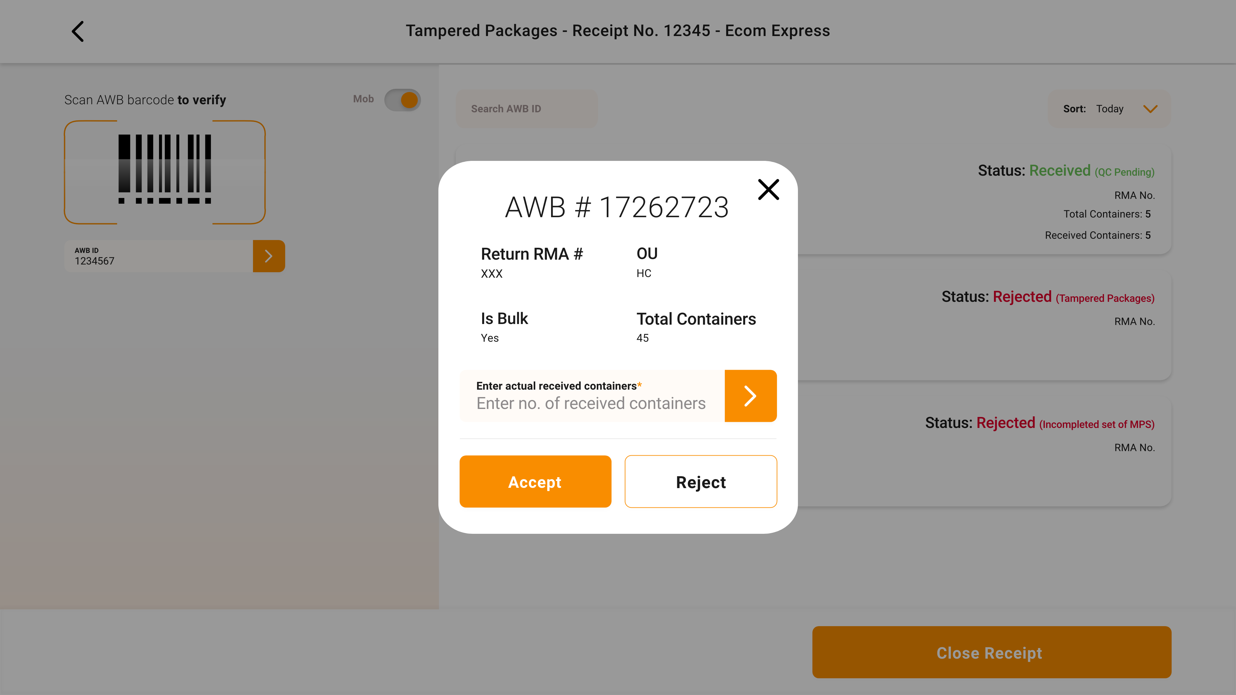
Task: Click the AWB ID text field
Action: (158, 256)
